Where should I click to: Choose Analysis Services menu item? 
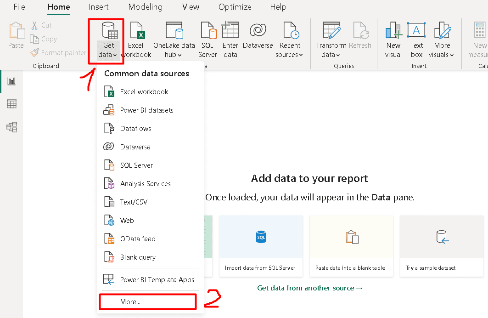(x=150, y=184)
